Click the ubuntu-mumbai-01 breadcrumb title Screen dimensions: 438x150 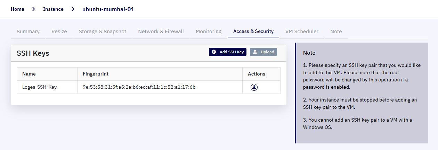[108, 9]
